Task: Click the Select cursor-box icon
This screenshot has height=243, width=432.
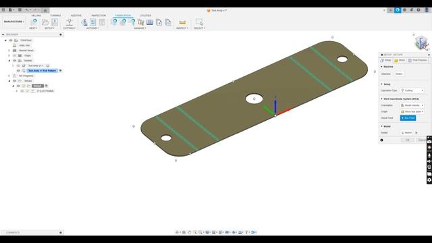Action: click(x=199, y=22)
